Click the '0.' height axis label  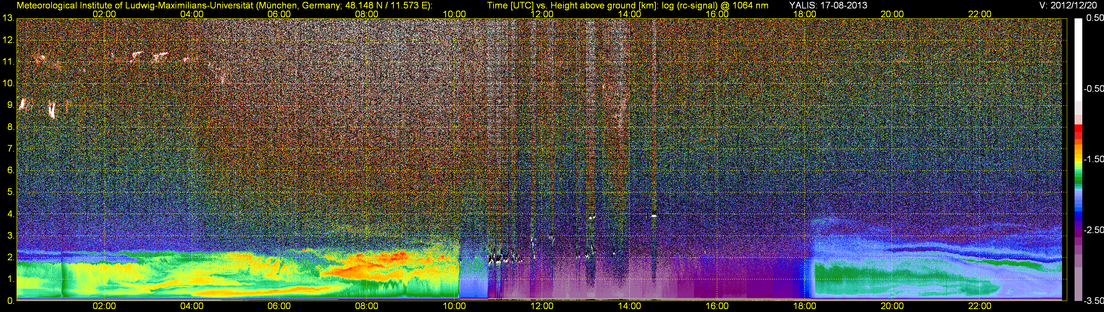(x=10, y=301)
